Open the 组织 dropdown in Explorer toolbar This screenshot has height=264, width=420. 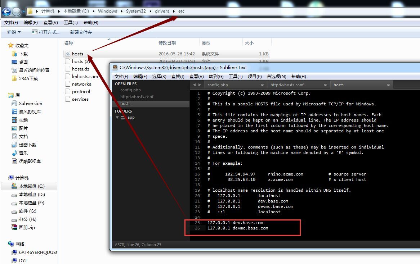pyautogui.click(x=14, y=32)
